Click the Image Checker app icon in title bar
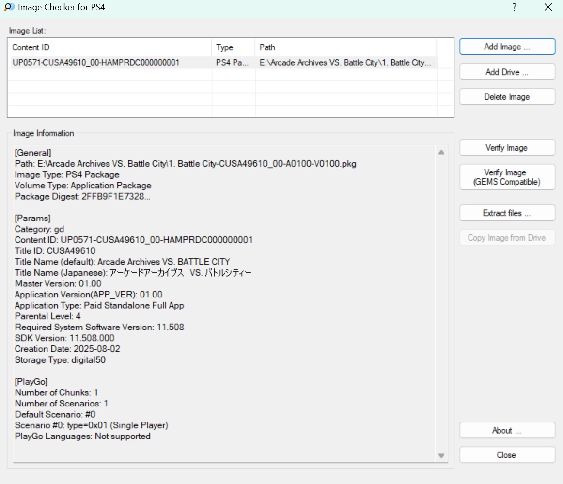 coord(9,7)
